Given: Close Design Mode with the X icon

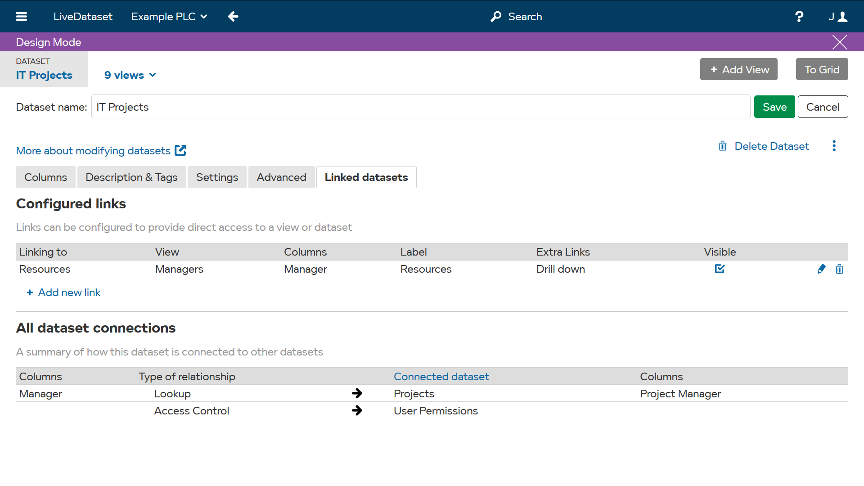Looking at the screenshot, I should tap(840, 42).
